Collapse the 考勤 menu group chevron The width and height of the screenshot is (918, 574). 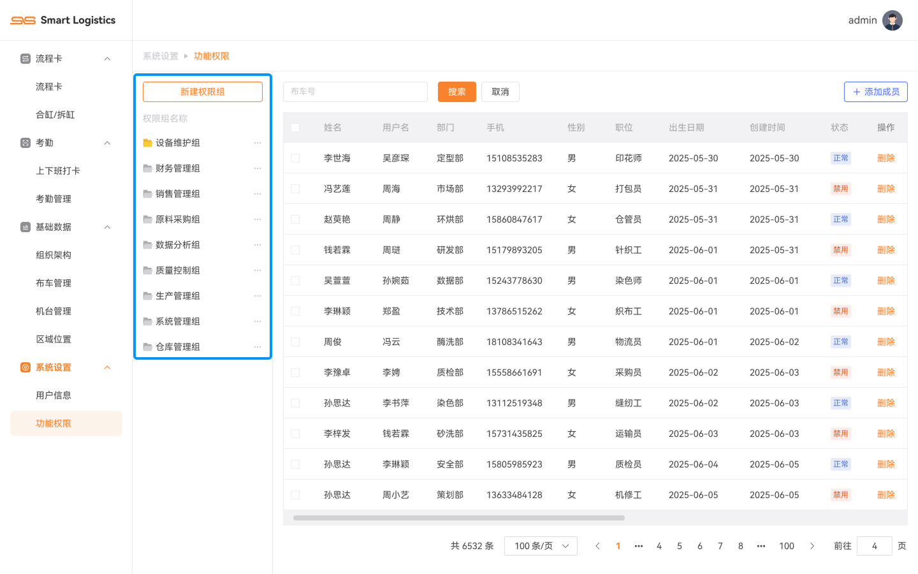[107, 143]
